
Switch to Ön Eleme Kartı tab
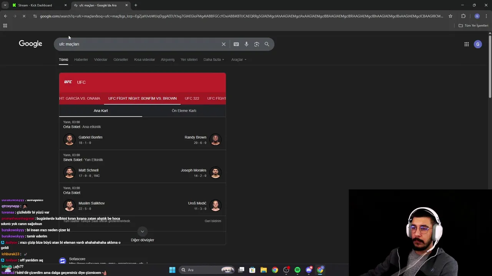coord(184,111)
